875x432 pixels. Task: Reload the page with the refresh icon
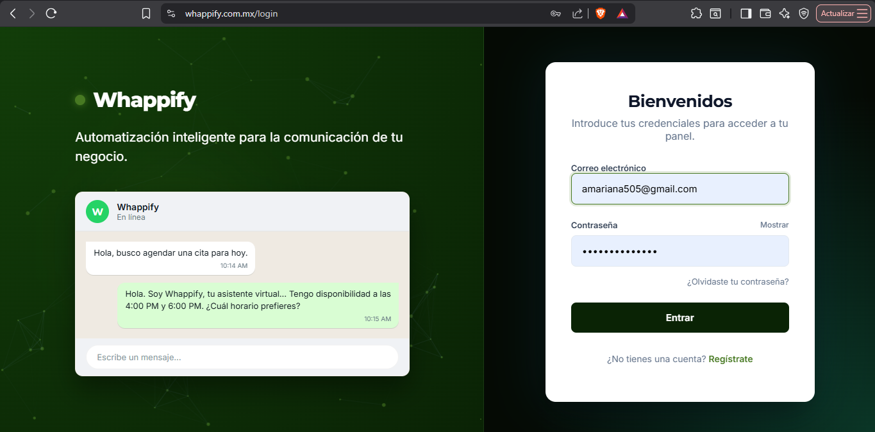click(52, 13)
